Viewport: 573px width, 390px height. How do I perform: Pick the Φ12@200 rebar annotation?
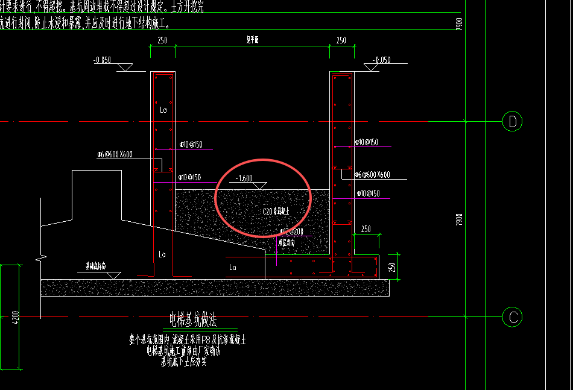click(291, 232)
